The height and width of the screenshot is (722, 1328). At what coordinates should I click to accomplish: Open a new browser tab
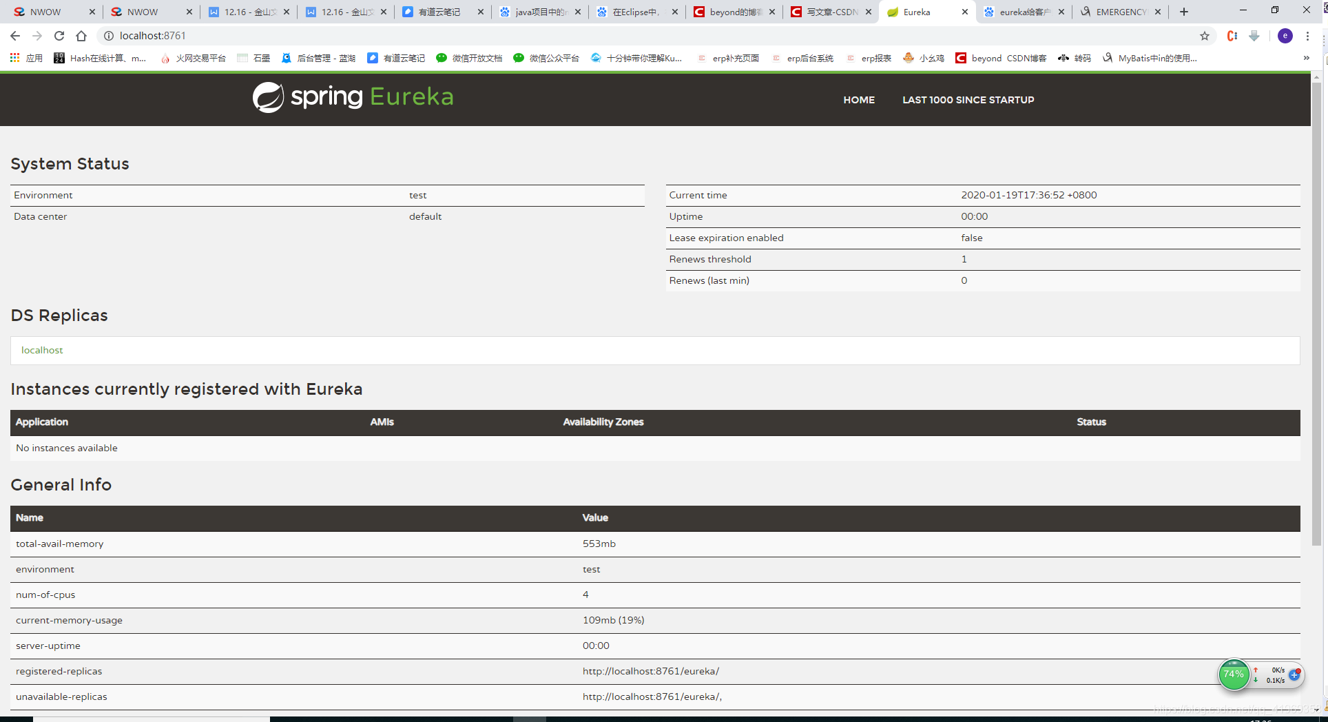1184,12
